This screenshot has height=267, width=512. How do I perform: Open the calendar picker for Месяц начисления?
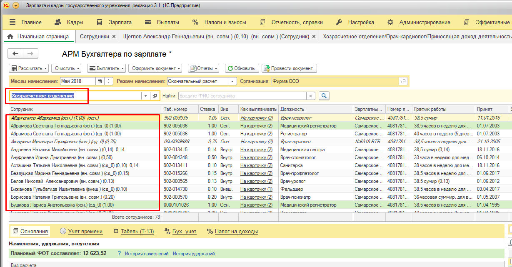[100, 82]
